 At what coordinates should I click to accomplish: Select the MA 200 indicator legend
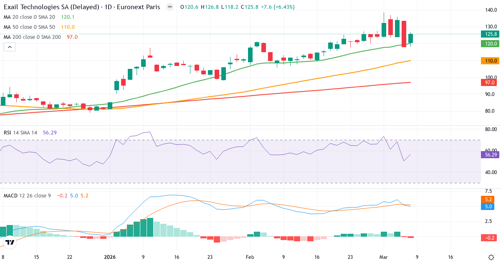pyautogui.click(x=32, y=37)
